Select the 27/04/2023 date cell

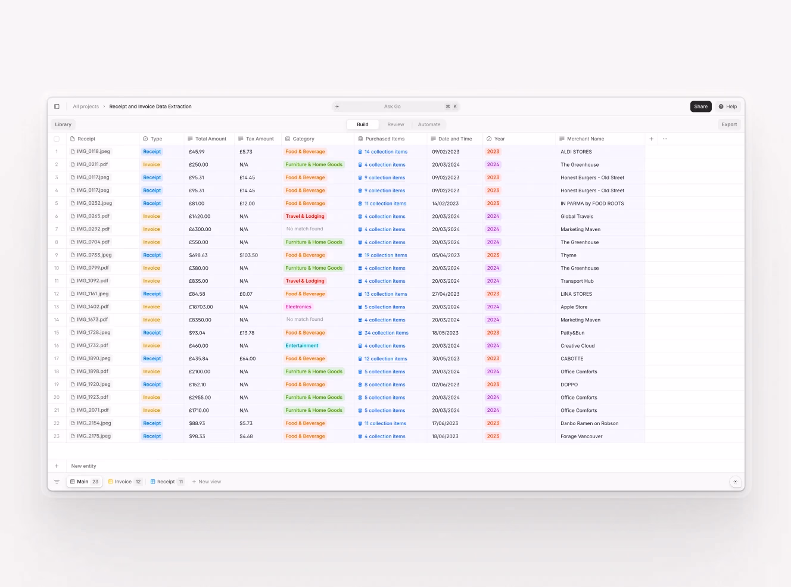(455, 294)
